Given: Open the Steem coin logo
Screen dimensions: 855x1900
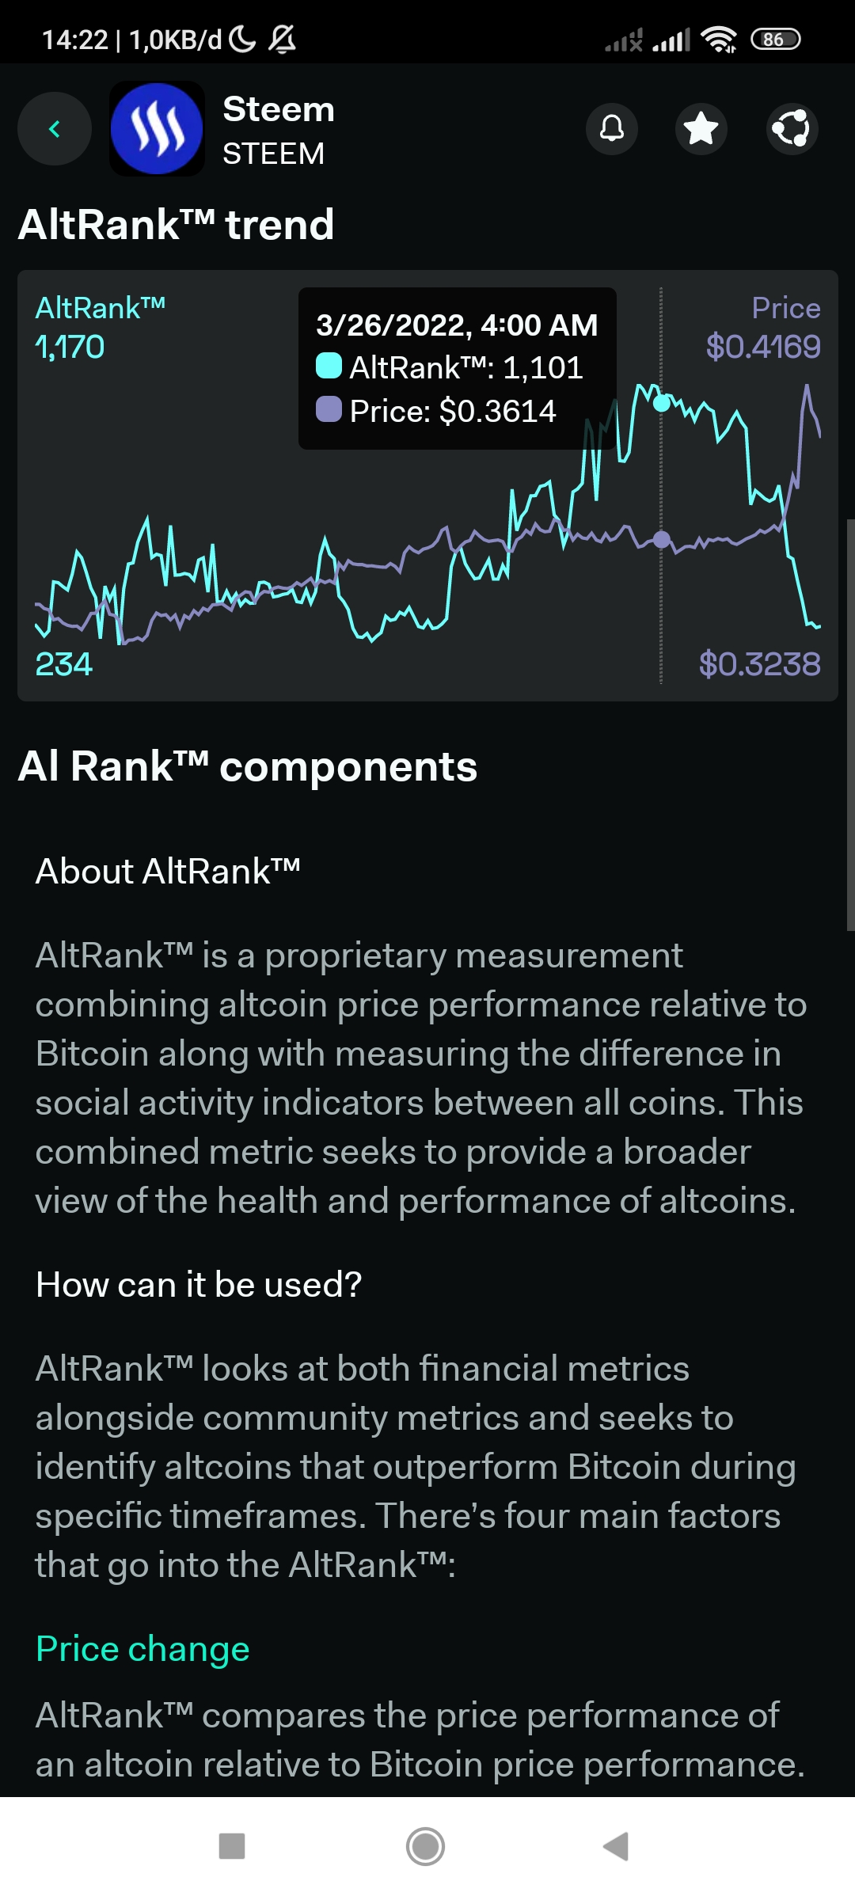Looking at the screenshot, I should (157, 128).
